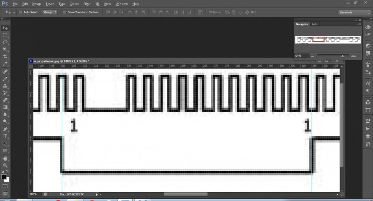Select the Rectangular Marquee tool
373x201 pixels.
5,35
